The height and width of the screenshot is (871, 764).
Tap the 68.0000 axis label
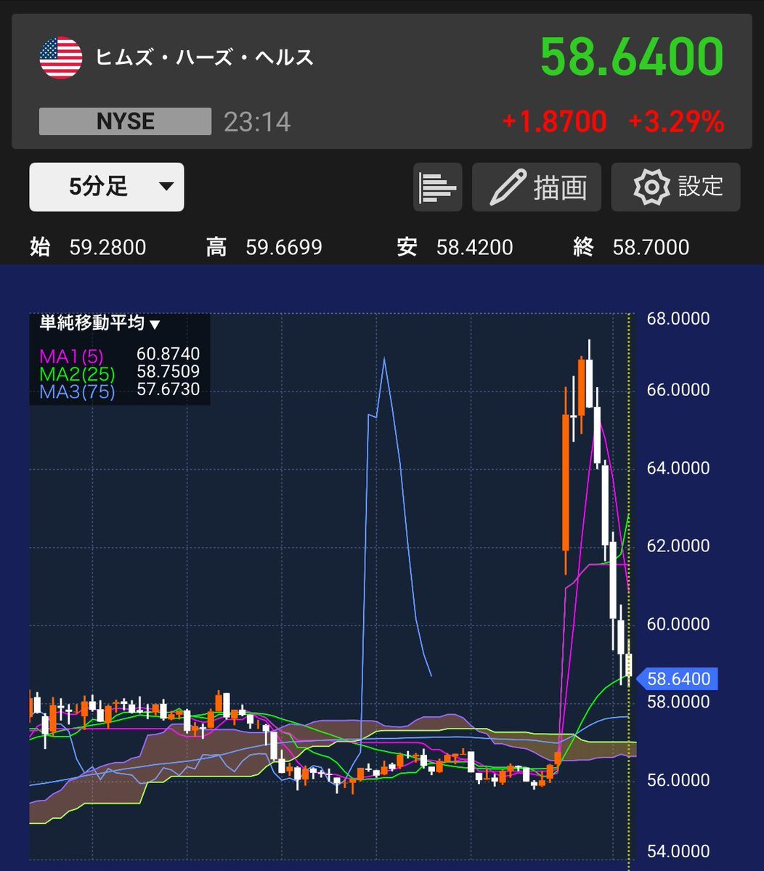pos(678,319)
